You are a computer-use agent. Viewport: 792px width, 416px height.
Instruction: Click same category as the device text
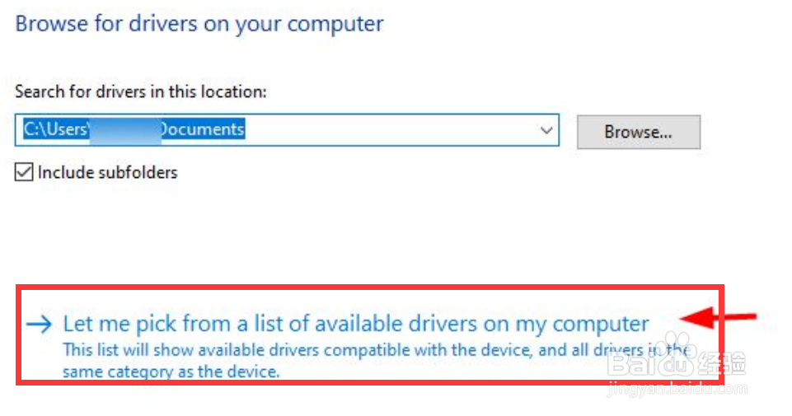[x=171, y=372]
